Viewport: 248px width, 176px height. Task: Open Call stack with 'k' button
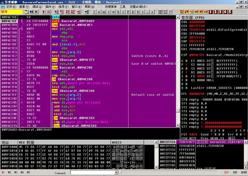pos(133,12)
